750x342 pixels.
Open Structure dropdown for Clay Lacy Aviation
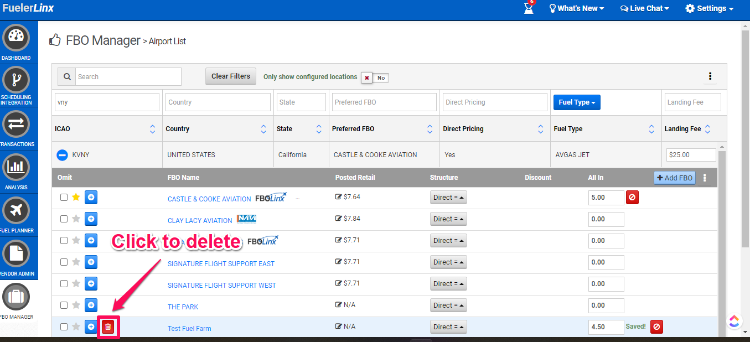448,219
